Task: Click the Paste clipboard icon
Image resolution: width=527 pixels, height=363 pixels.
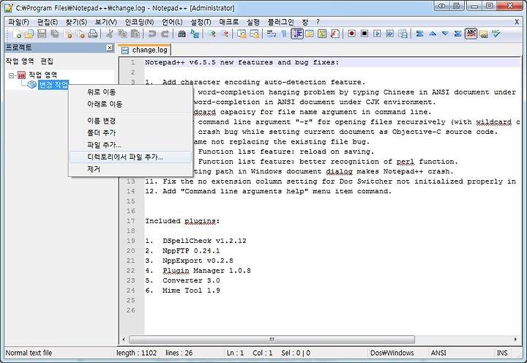Action: click(x=135, y=34)
